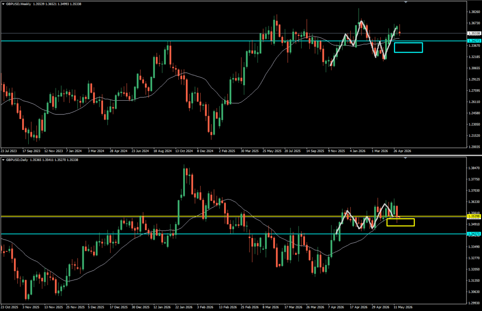
Task: Click the 28 Apr 2024 date on time axis
Action: click(x=118, y=151)
